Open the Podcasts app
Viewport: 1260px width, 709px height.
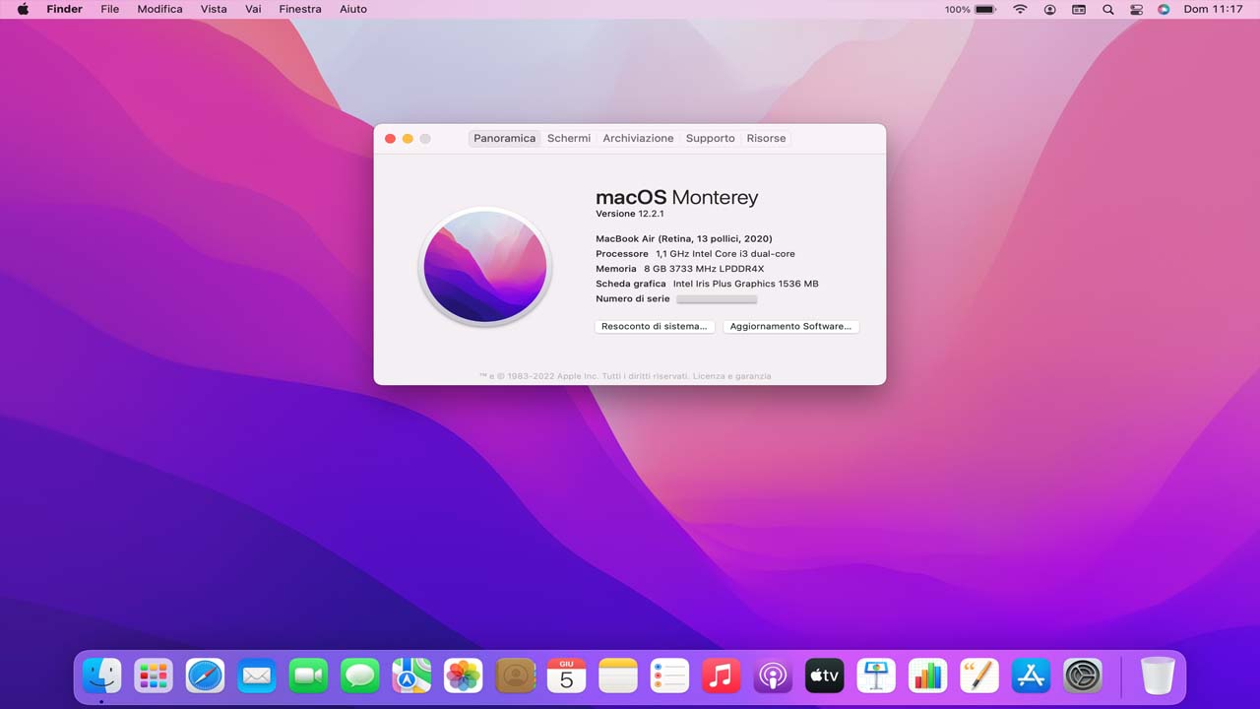[773, 676]
